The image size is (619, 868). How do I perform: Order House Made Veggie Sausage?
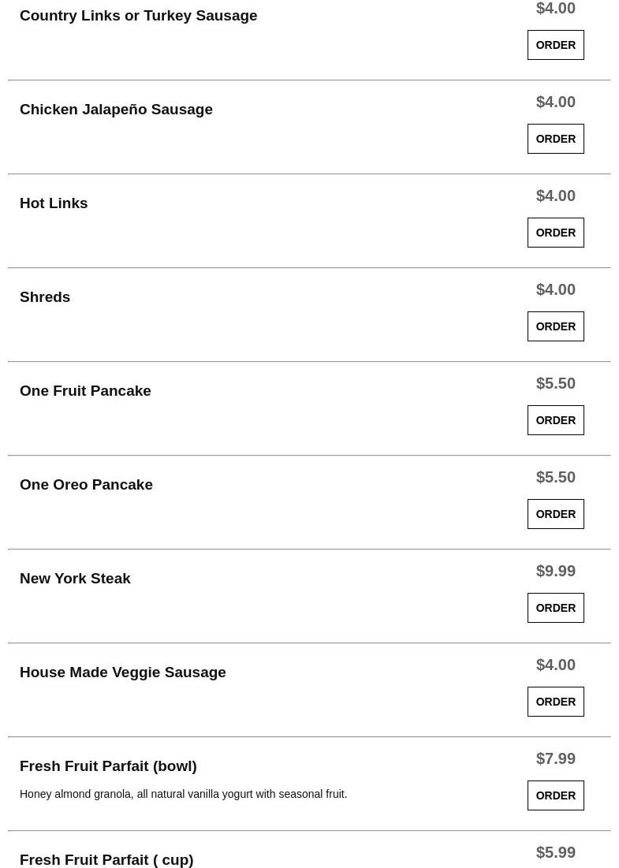tap(555, 702)
